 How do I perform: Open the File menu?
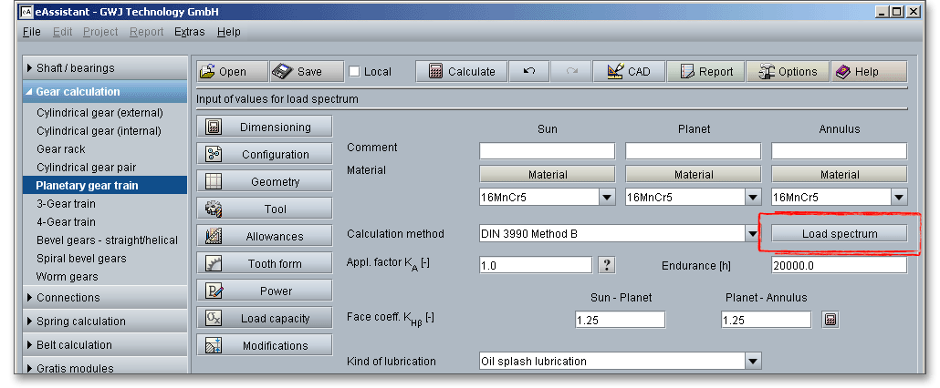[31, 32]
